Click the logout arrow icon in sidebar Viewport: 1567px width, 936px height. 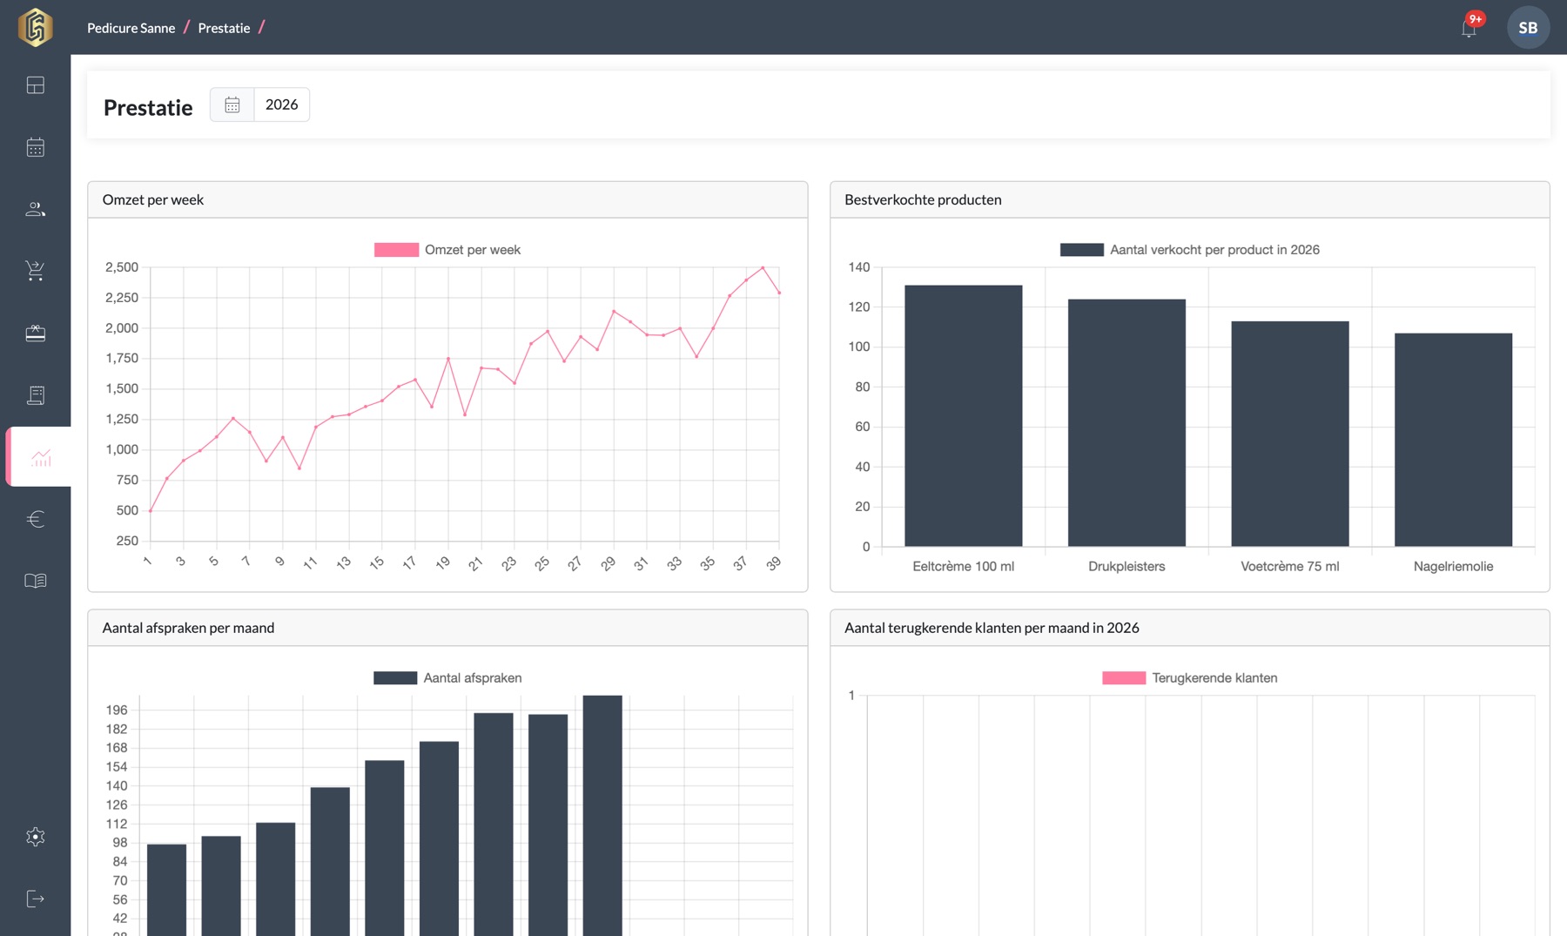tap(36, 899)
